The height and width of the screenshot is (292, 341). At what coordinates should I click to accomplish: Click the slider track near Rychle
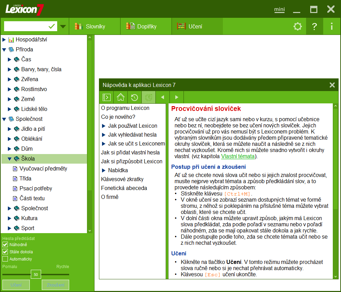point(63,275)
